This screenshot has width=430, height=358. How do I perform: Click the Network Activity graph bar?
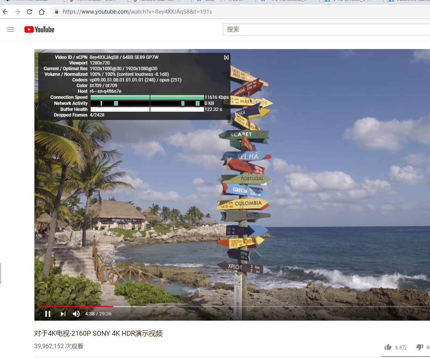point(147,103)
